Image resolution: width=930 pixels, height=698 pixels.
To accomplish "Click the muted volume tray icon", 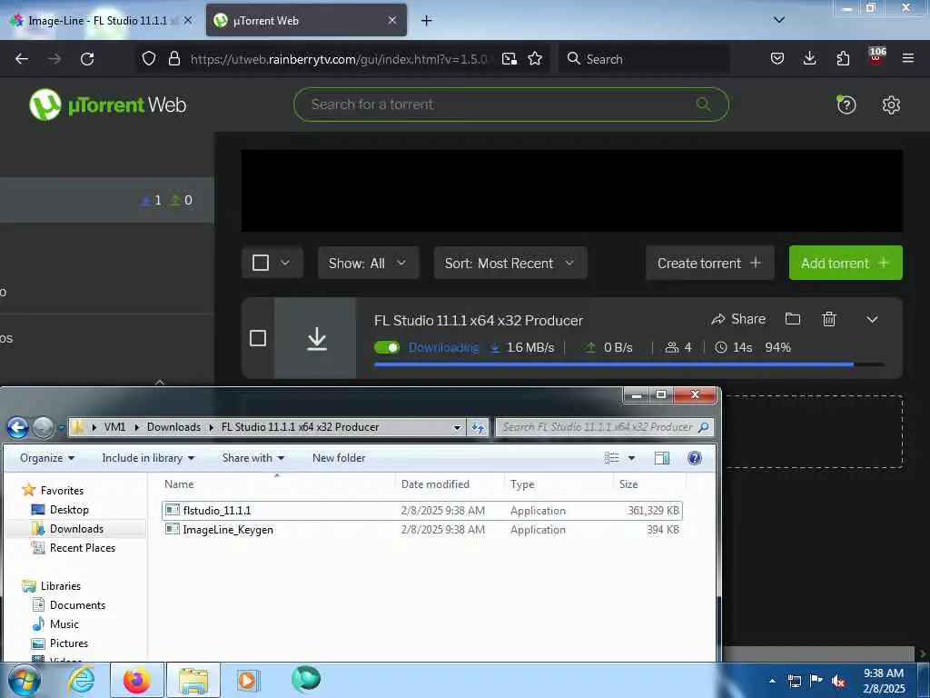I will point(838,682).
